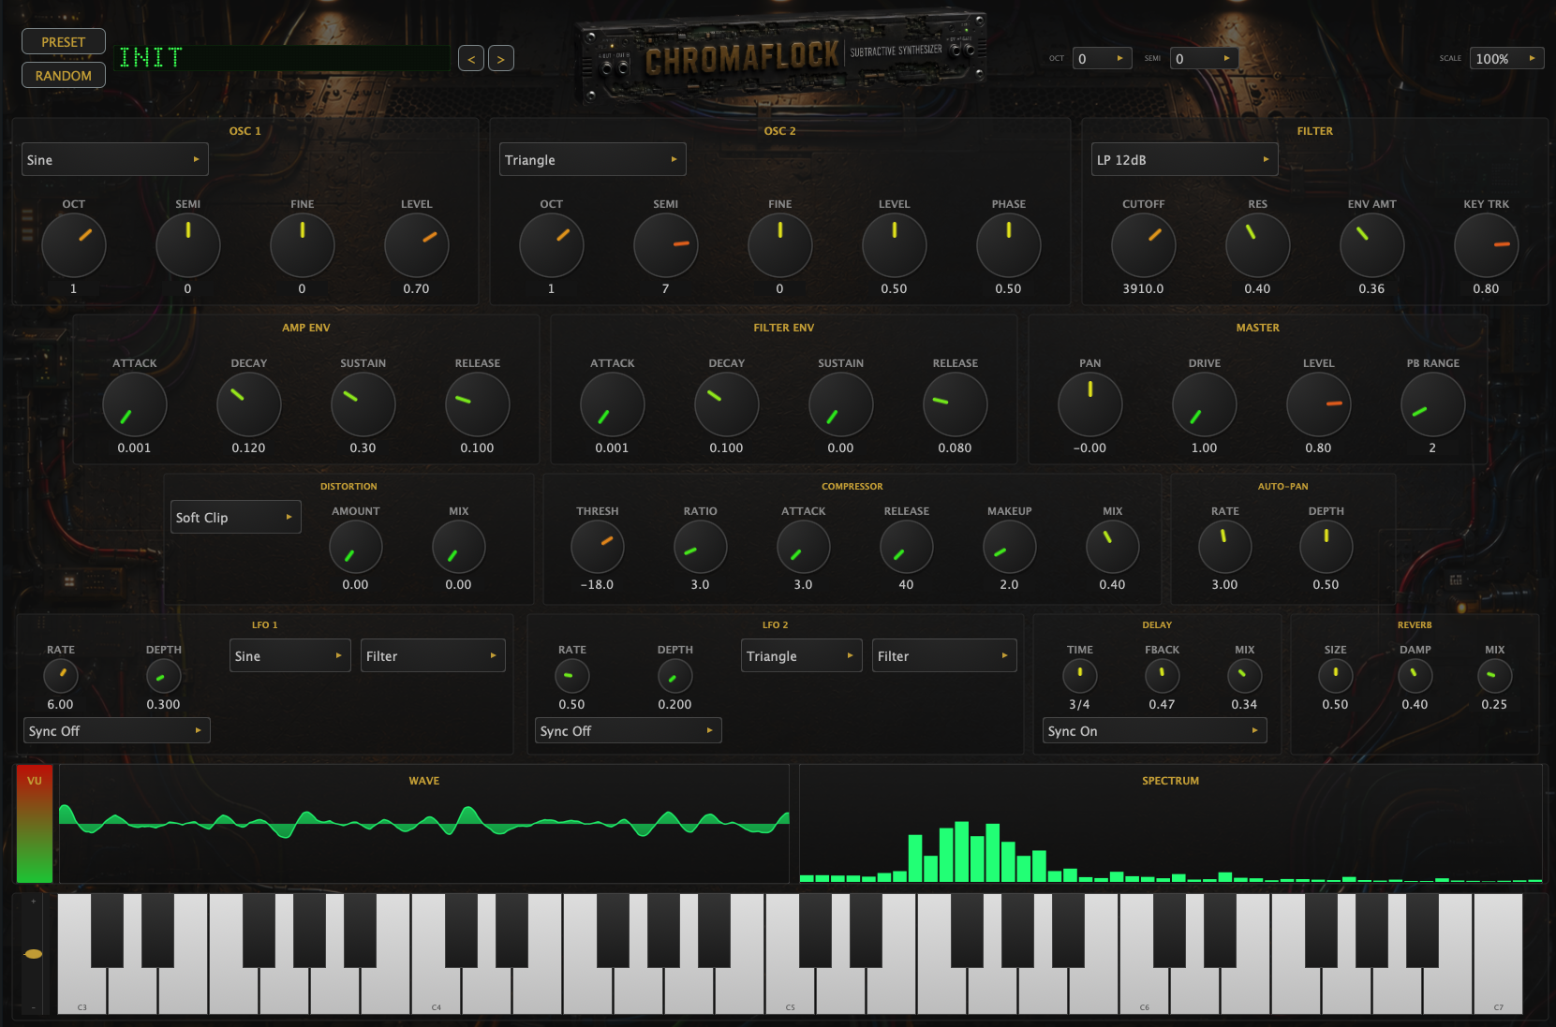Click OSC 2 PHASE knob
Viewport: 1556px width, 1027px height.
pyautogui.click(x=1009, y=245)
